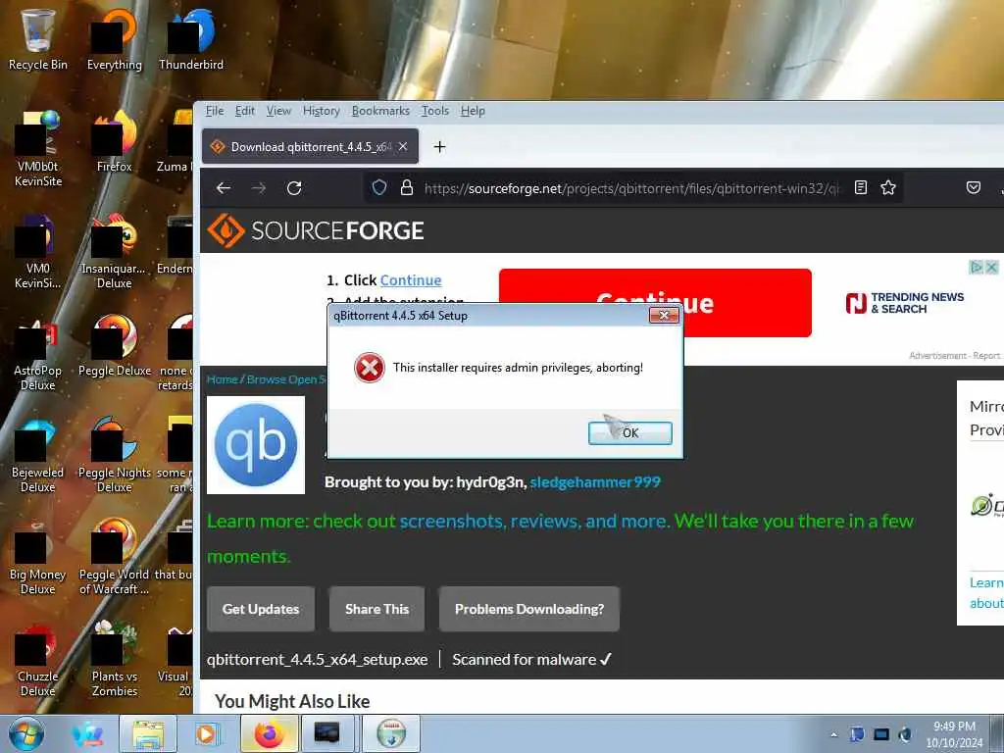Image resolution: width=1004 pixels, height=753 pixels.
Task: Open Pocket save icon in toolbar
Action: [974, 187]
